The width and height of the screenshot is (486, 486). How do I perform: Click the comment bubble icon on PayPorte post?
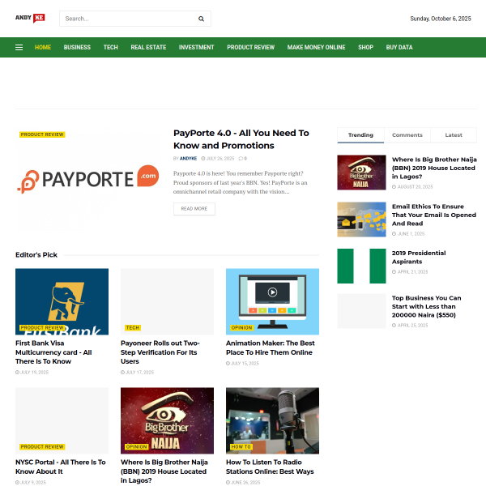(241, 159)
